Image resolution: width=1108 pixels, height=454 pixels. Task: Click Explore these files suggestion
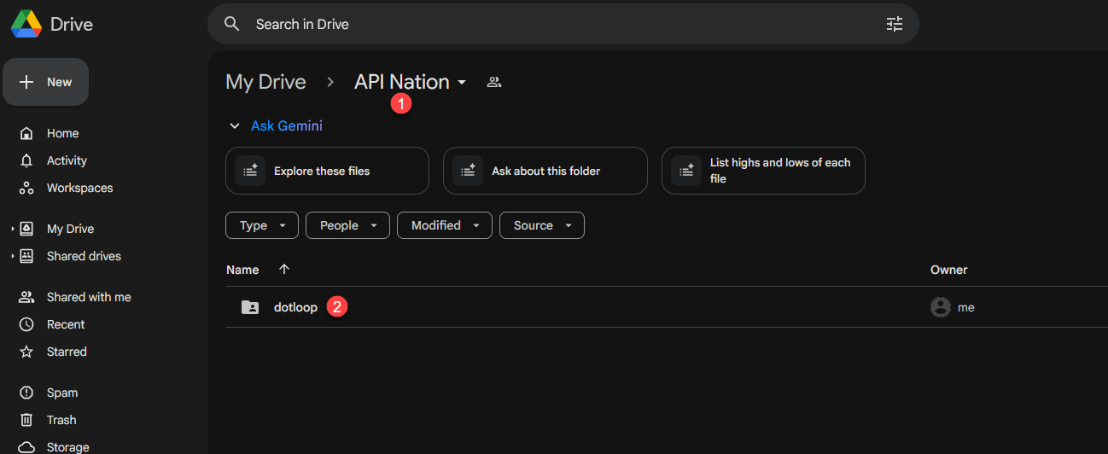tap(327, 171)
